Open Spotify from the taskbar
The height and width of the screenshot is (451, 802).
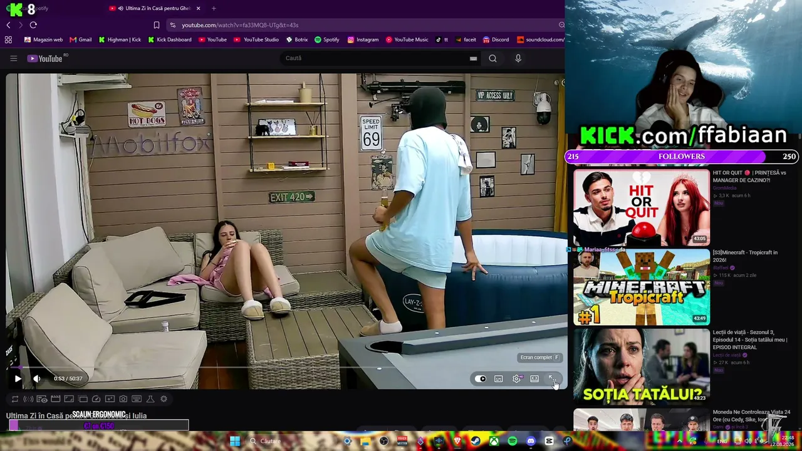point(513,441)
